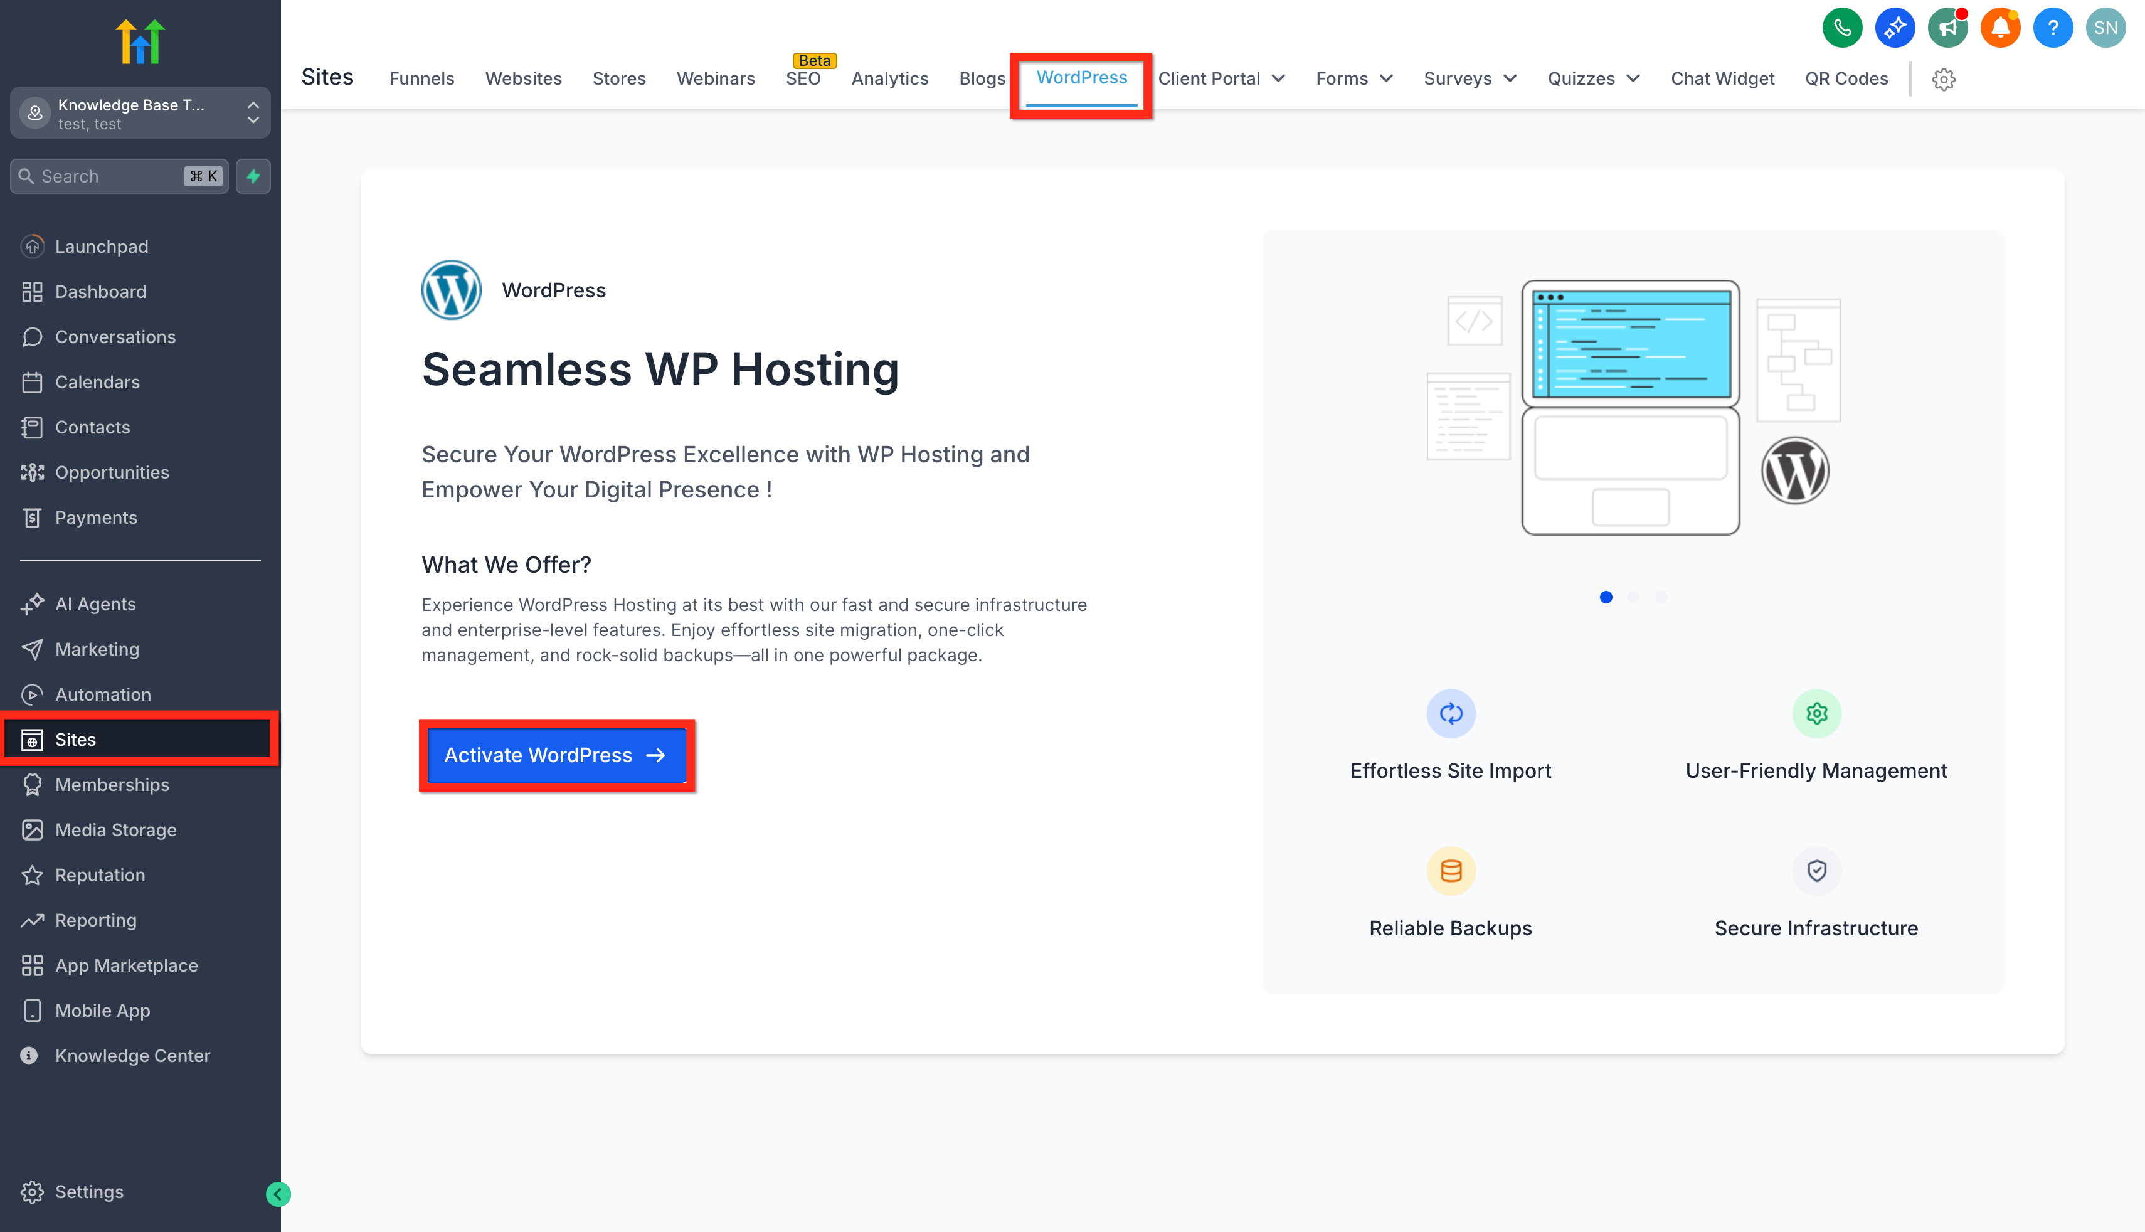
Task: Switch to the Chat Widget tab
Action: pos(1722,78)
